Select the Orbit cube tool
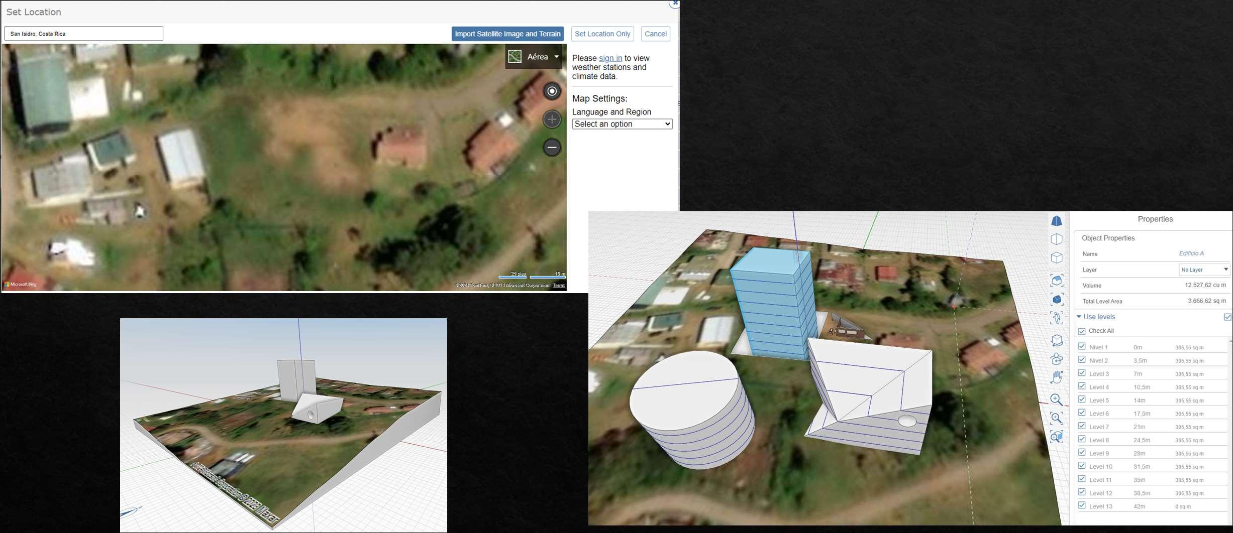Image resolution: width=1233 pixels, height=533 pixels. click(x=1057, y=341)
